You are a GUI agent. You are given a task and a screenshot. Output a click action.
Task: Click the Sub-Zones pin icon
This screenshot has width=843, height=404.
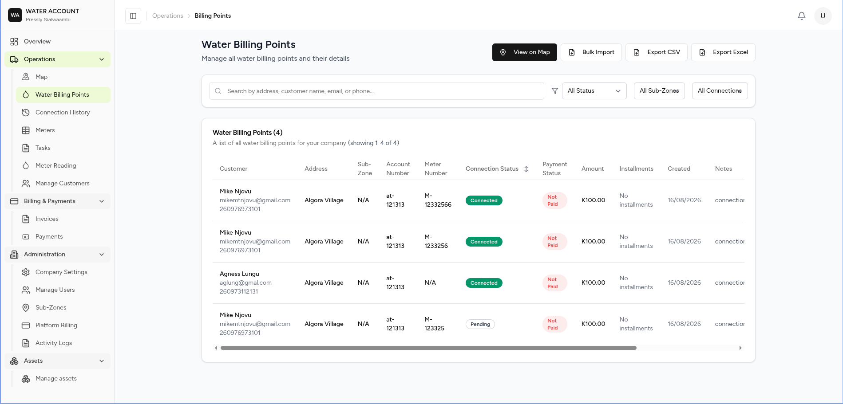pos(26,308)
